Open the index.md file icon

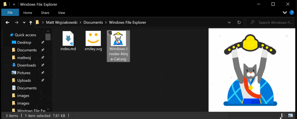point(68,39)
